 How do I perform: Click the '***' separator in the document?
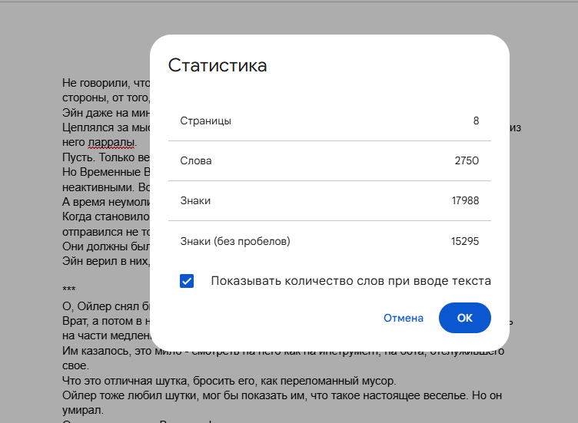click(x=68, y=289)
